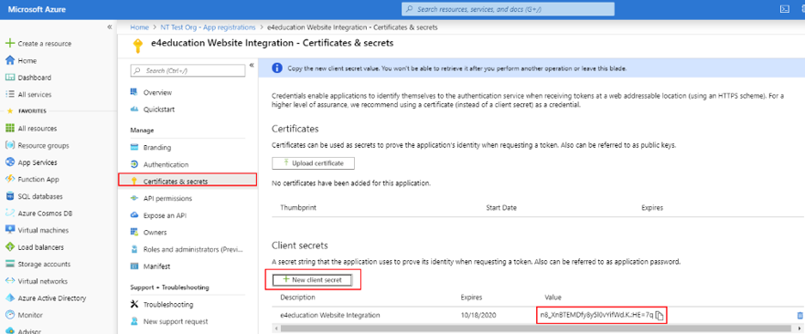This screenshot has height=334, width=805.
Task: Click the blade Search (Ctrl+/) field
Action: coord(188,70)
